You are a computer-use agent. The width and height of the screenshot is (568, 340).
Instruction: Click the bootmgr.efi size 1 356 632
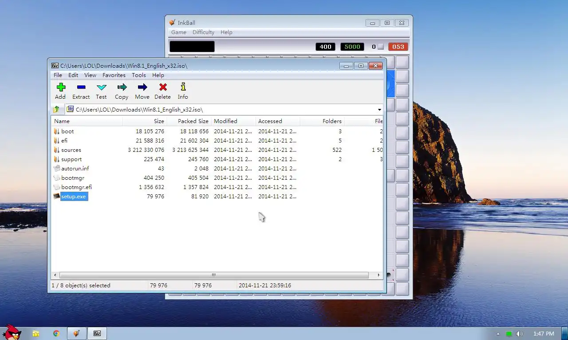151,187
